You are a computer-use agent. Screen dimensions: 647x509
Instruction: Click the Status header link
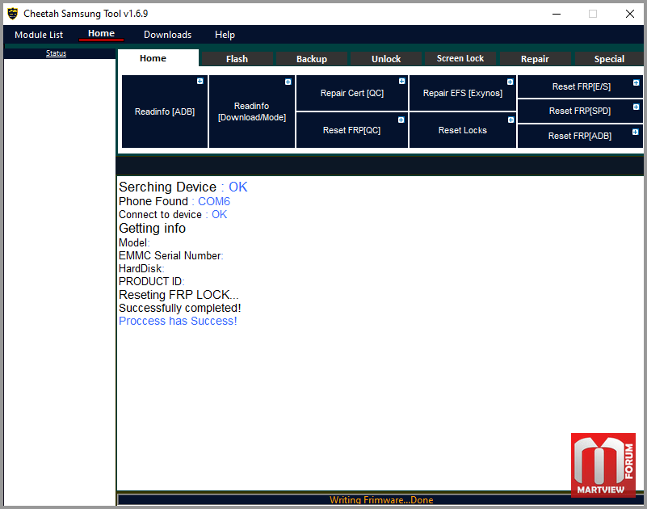click(56, 53)
